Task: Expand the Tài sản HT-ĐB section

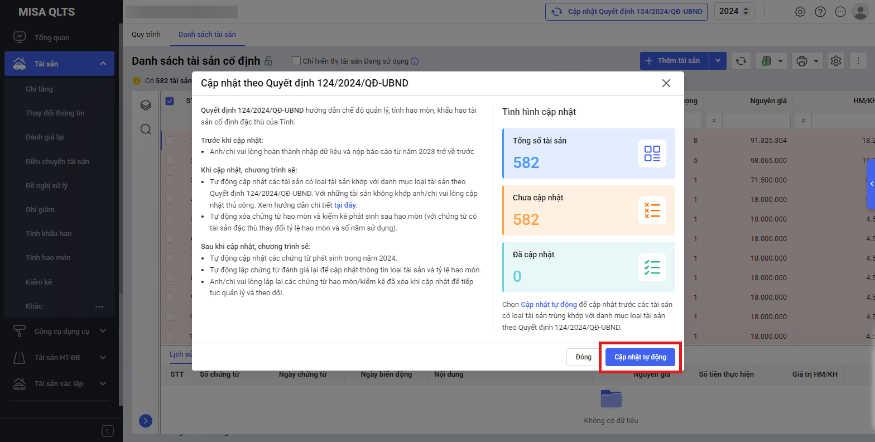Action: tap(103, 357)
